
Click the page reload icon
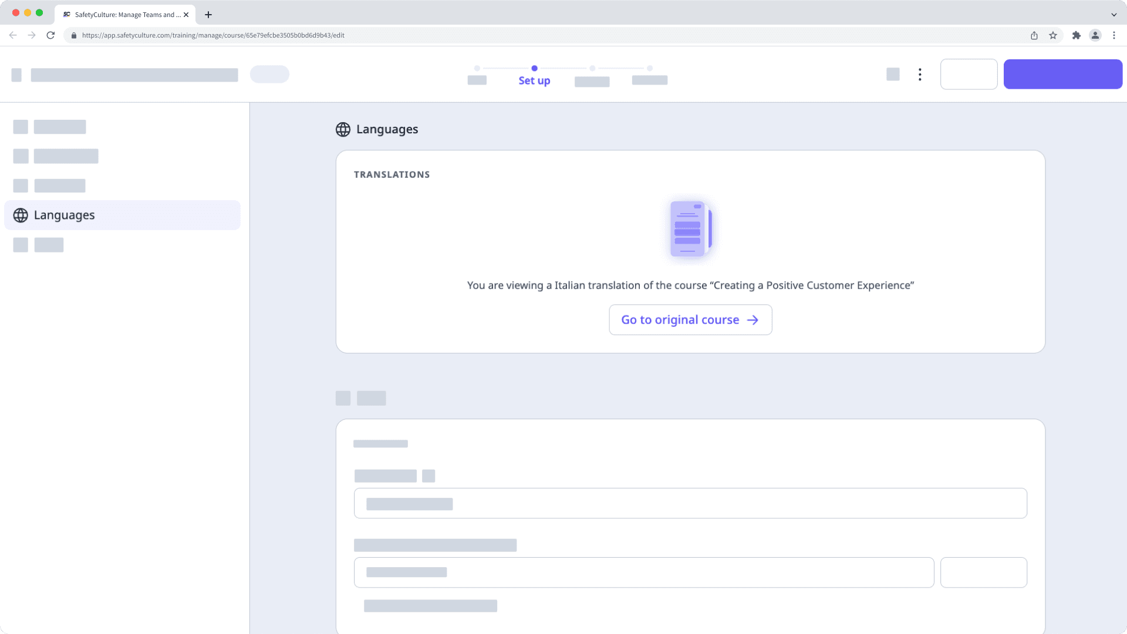51,35
